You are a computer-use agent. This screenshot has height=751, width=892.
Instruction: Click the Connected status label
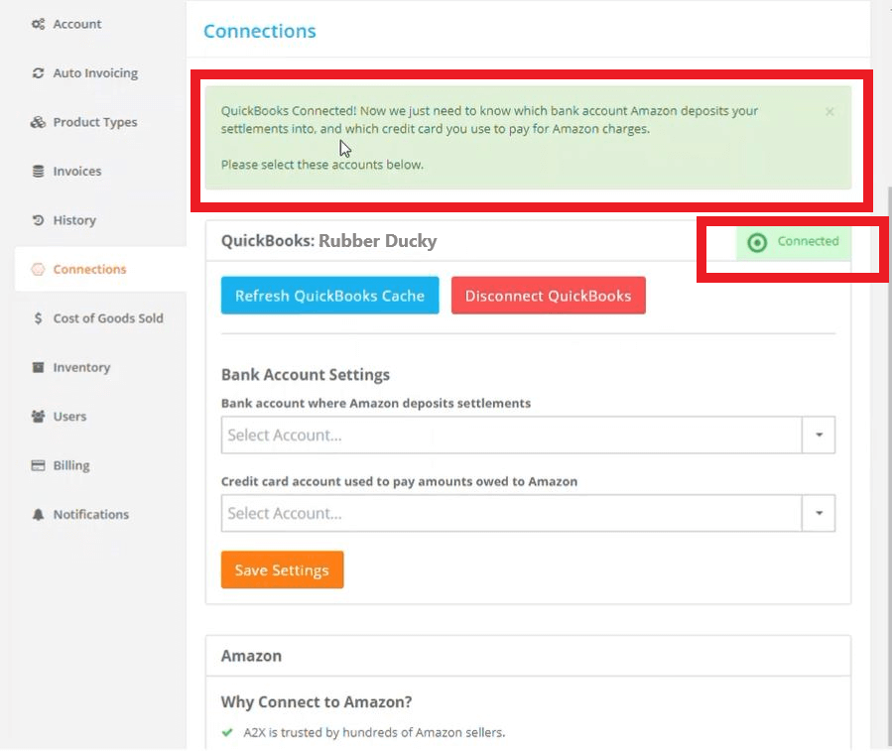click(808, 241)
